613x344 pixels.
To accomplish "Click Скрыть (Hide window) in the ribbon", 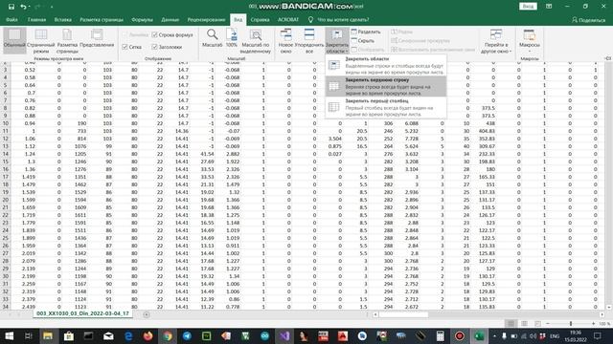I will click(x=363, y=40).
